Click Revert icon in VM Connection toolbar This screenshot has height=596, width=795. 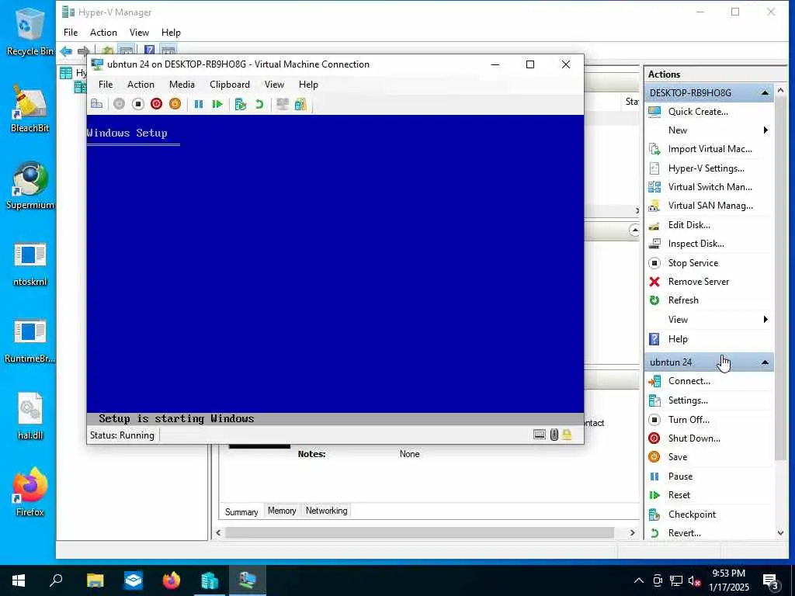coord(259,104)
